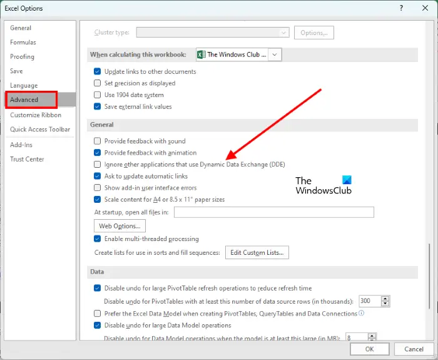
Task: Toggle Provide feedback with animation
Action: [x=97, y=153]
